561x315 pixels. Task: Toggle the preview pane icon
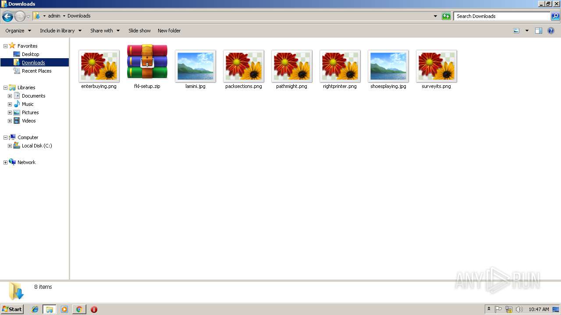pos(539,31)
